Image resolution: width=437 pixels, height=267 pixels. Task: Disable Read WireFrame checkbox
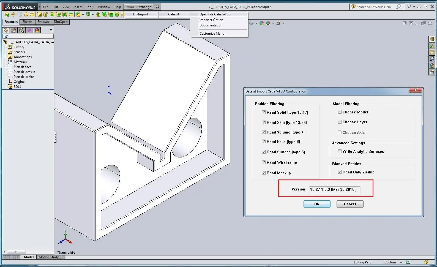pyautogui.click(x=264, y=162)
